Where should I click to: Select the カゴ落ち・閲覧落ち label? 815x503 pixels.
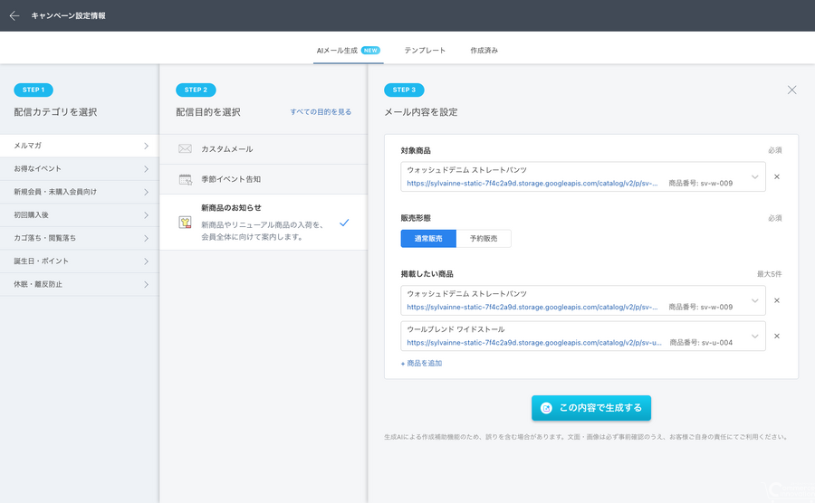tap(44, 238)
